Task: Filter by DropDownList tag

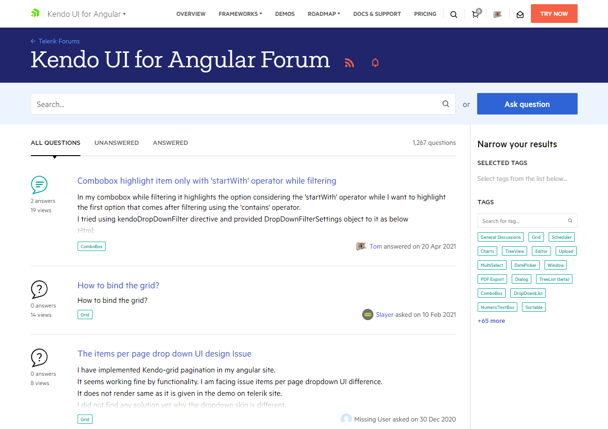Action: pos(528,293)
